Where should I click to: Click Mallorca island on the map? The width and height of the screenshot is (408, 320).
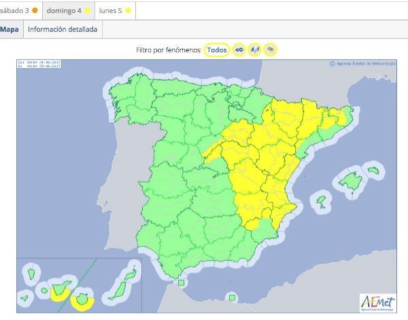351,181
